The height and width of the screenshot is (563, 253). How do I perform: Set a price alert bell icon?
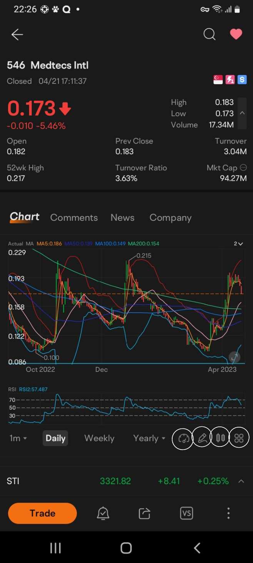tap(103, 513)
